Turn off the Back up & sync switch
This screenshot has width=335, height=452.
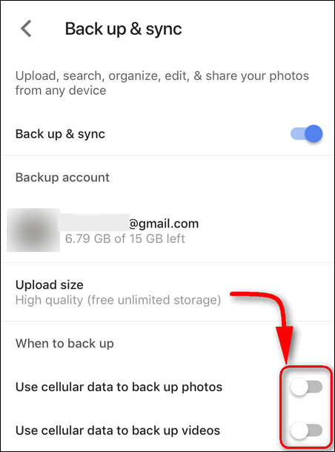pyautogui.click(x=306, y=134)
